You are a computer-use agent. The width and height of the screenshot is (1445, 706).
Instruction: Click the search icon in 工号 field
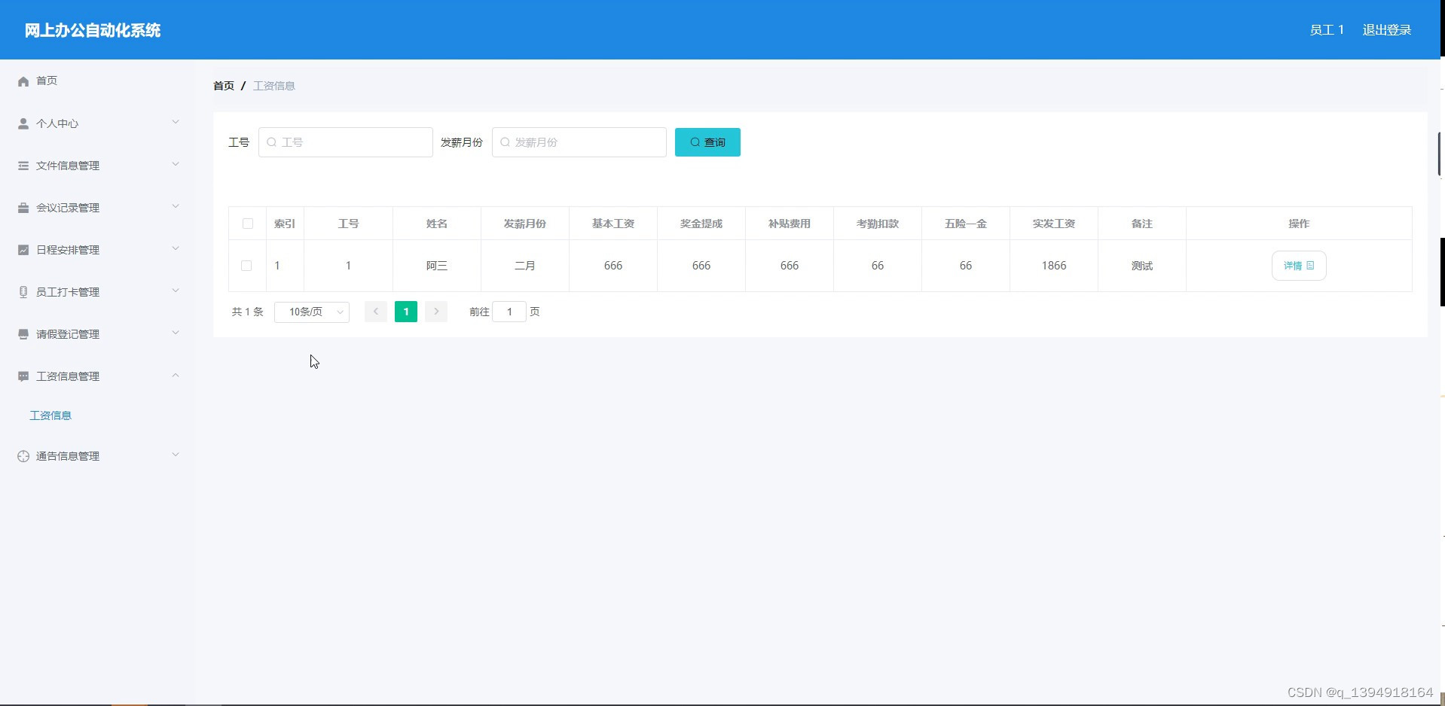point(272,142)
